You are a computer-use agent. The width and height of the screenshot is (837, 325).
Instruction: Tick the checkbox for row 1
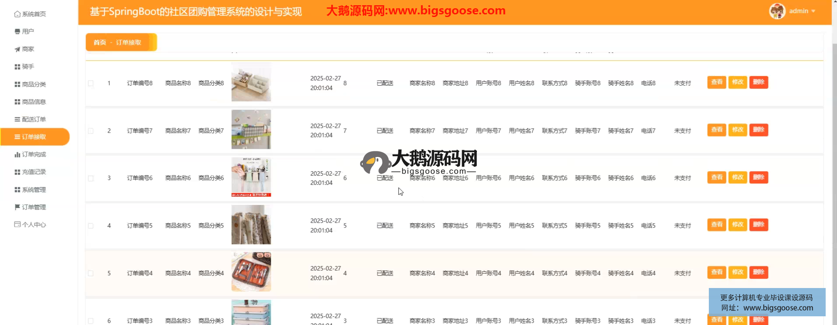[91, 83]
